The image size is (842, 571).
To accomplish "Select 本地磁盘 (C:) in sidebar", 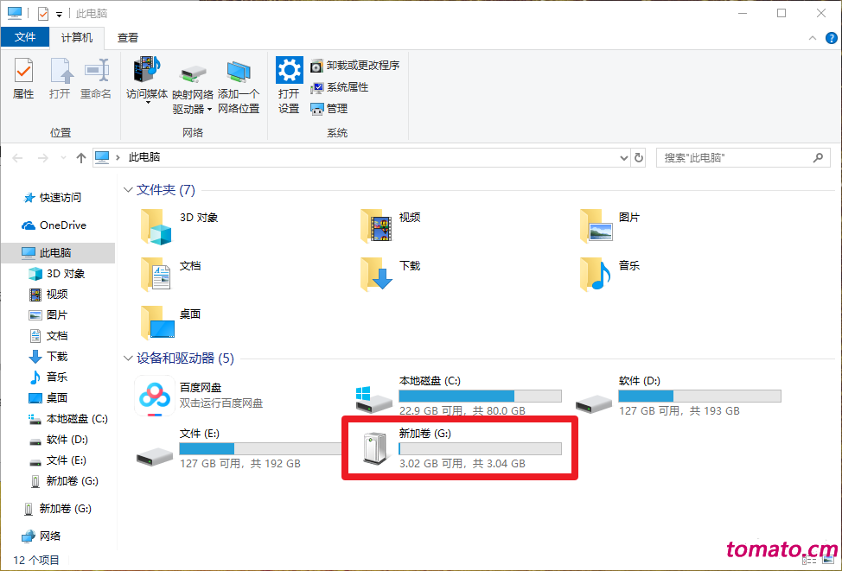I will [x=68, y=419].
